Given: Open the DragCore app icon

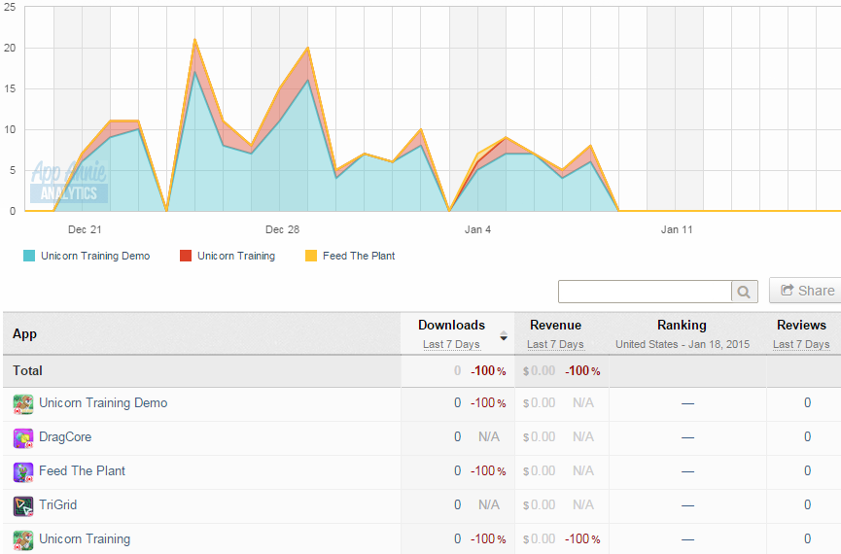Looking at the screenshot, I should (x=23, y=438).
